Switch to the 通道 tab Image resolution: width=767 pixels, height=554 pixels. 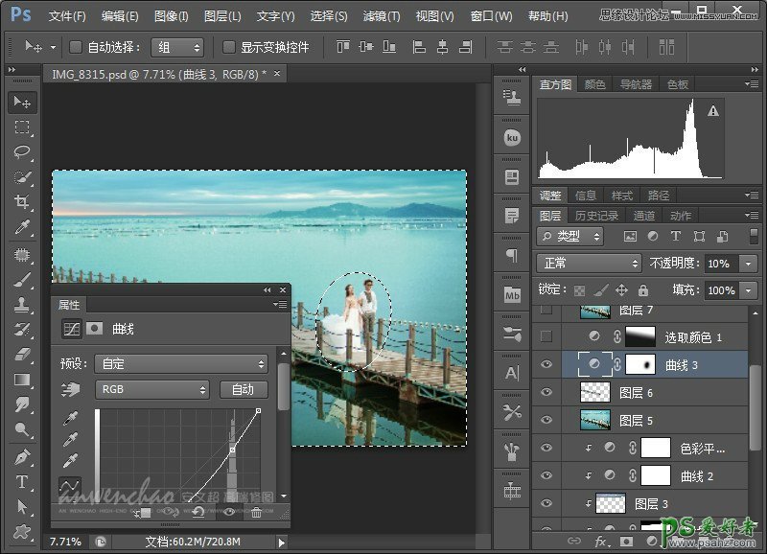(x=644, y=216)
